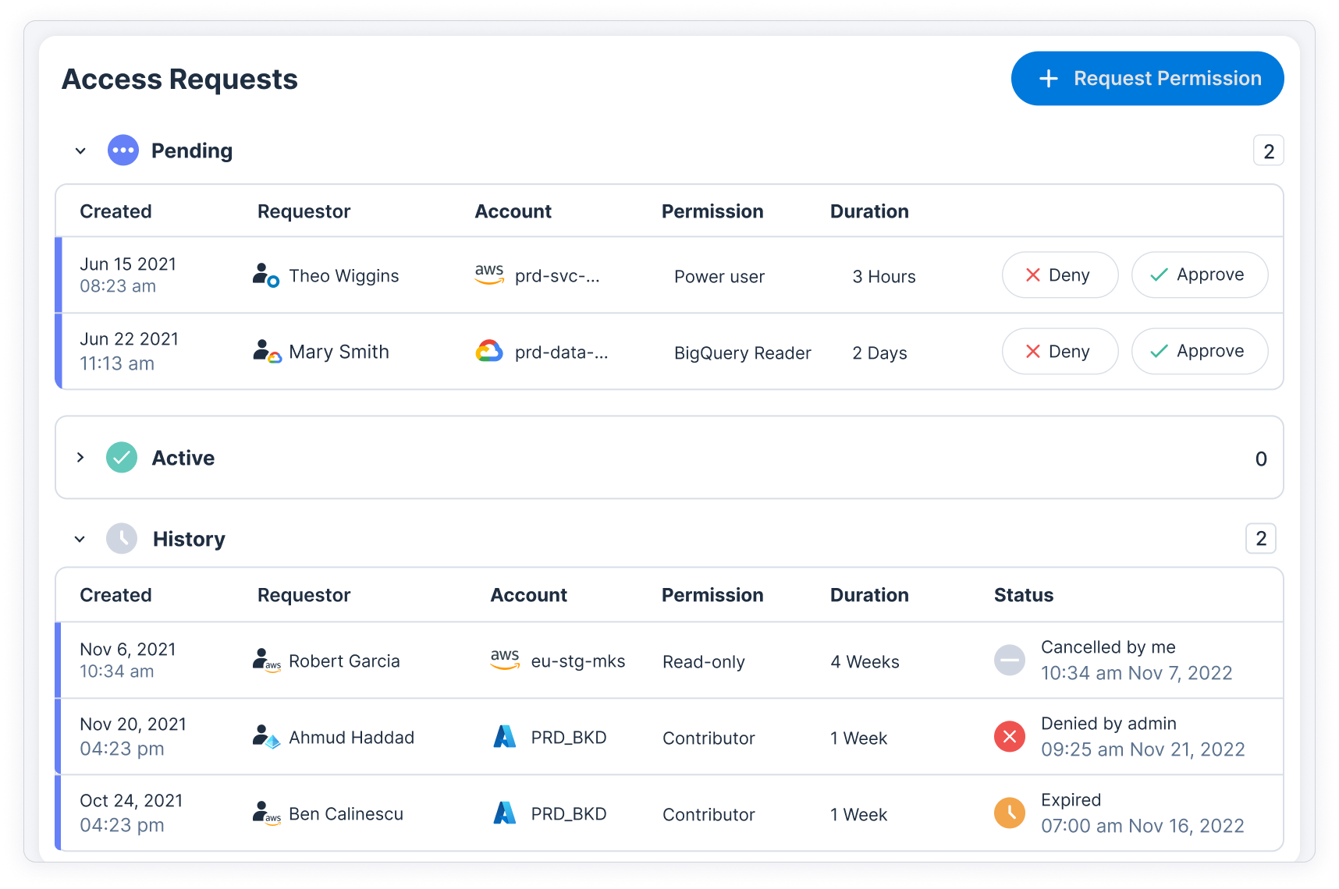Click the AWS logo beside prd-svc
The width and height of the screenshot is (1339, 889).
489,274
